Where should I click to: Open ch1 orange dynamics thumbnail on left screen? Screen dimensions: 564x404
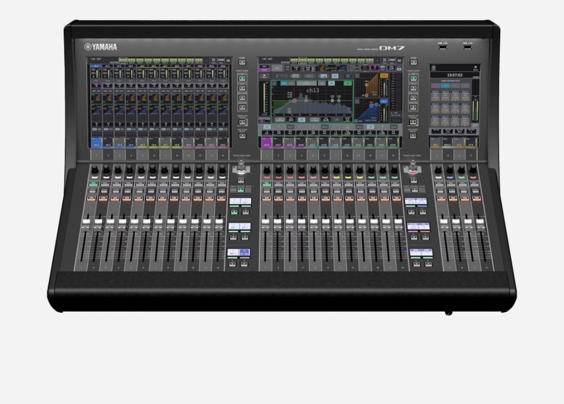click(x=96, y=98)
